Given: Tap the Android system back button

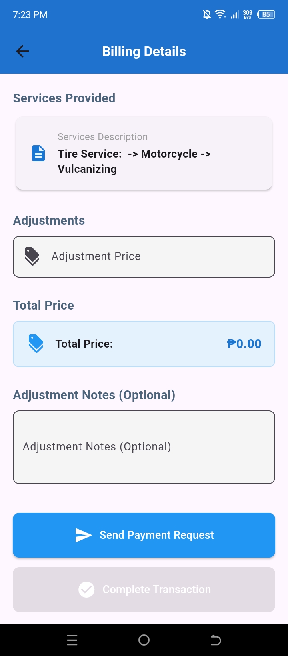Looking at the screenshot, I should coord(216,640).
